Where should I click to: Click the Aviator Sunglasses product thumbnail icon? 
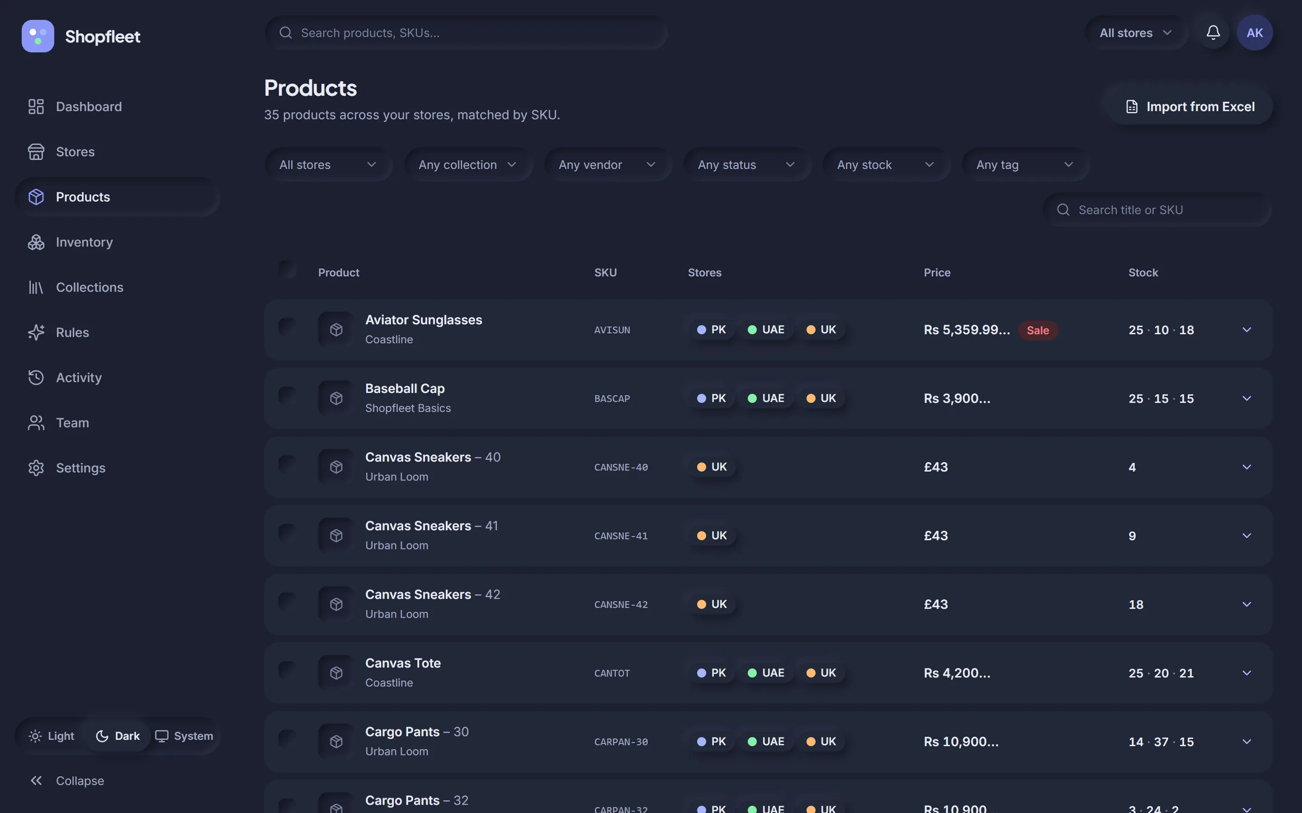336,330
